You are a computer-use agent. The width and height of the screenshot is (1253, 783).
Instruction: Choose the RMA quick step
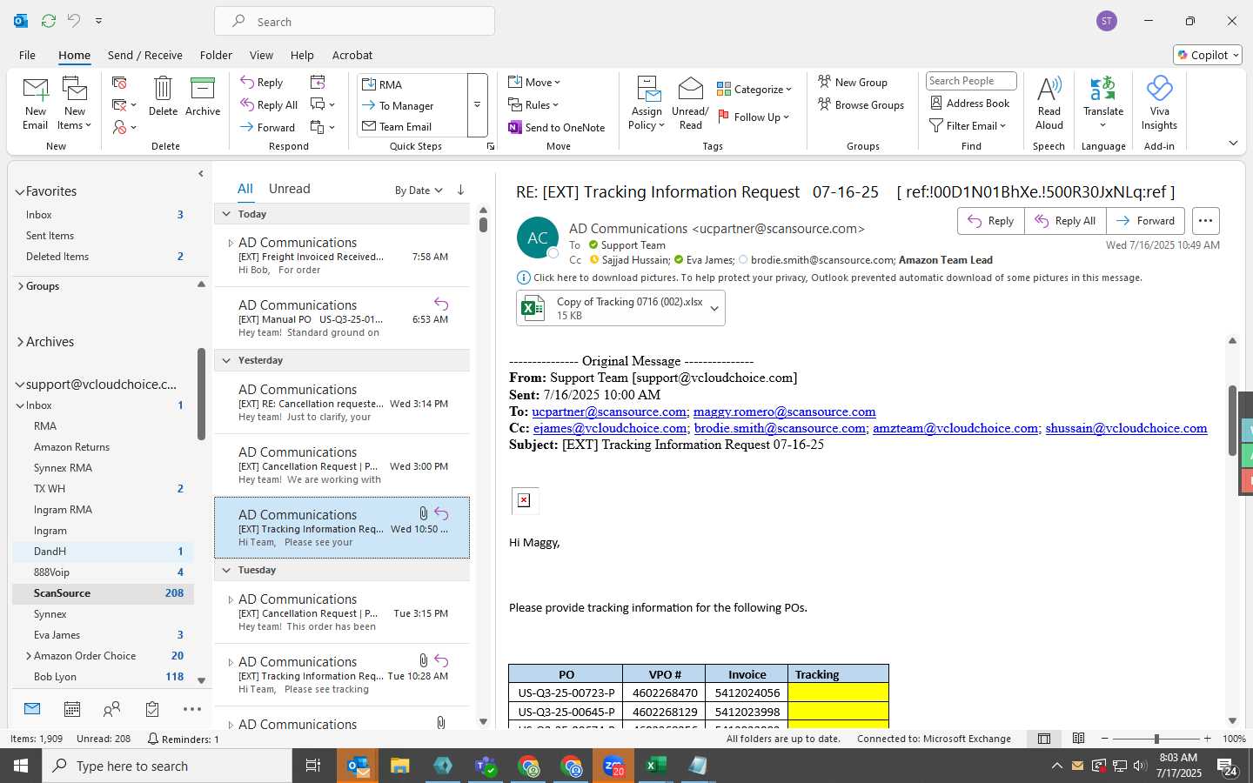click(x=412, y=84)
